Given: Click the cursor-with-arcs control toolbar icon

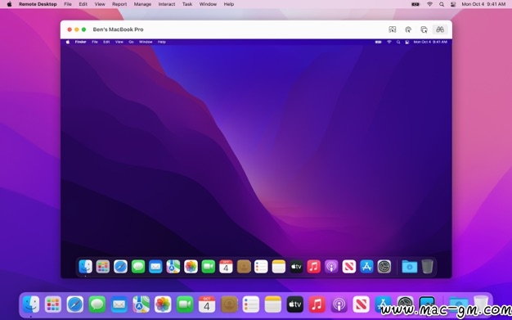Looking at the screenshot, I should [408, 29].
